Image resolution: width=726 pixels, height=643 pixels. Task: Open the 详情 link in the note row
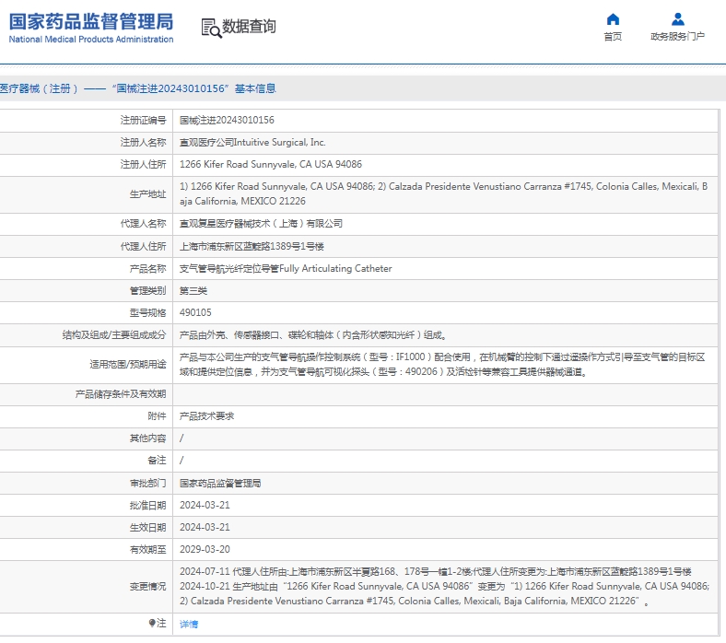[x=189, y=624]
